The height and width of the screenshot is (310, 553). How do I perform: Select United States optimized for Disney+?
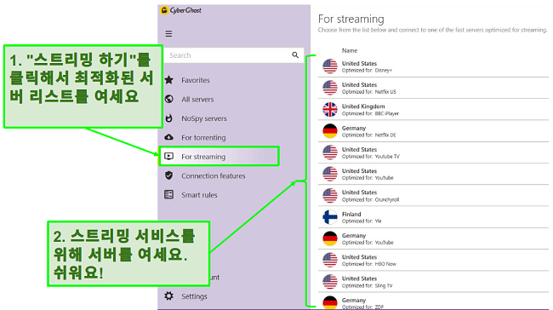[x=433, y=66]
